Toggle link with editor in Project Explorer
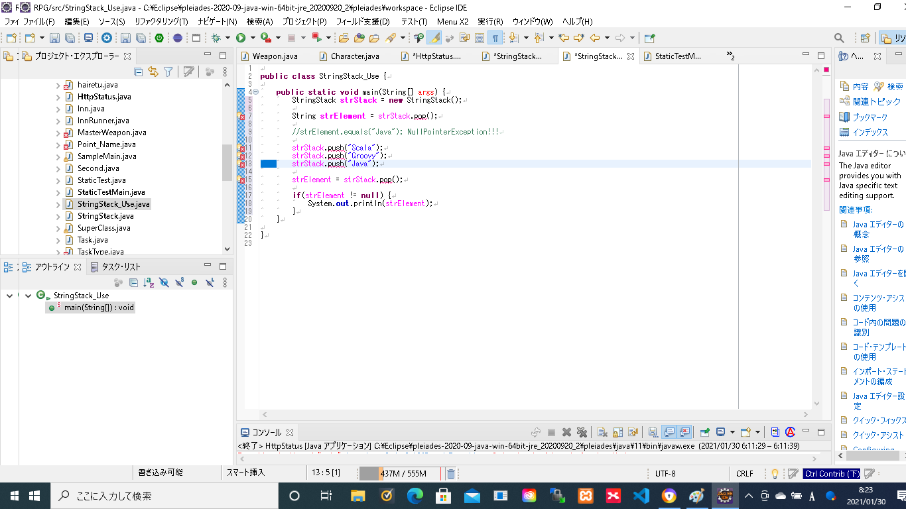This screenshot has height=509, width=906. point(153,72)
